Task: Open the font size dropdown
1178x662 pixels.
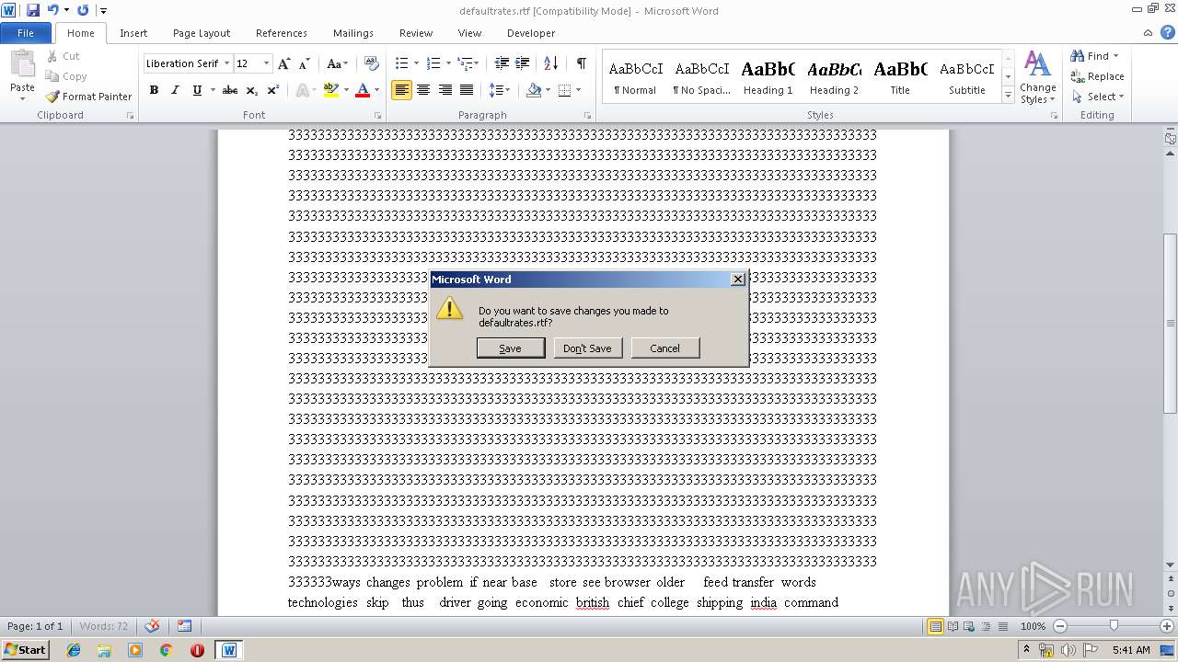Action: point(267,63)
